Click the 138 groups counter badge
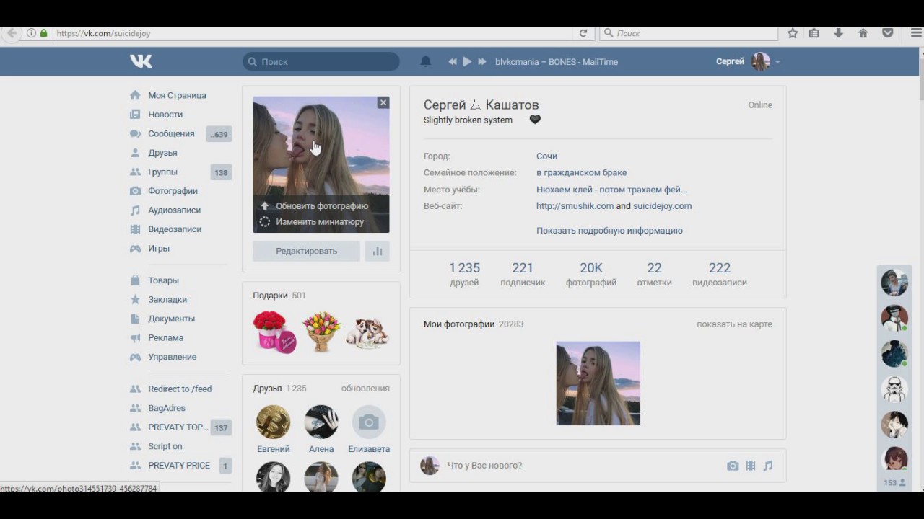This screenshot has height=519, width=924. coord(221,172)
